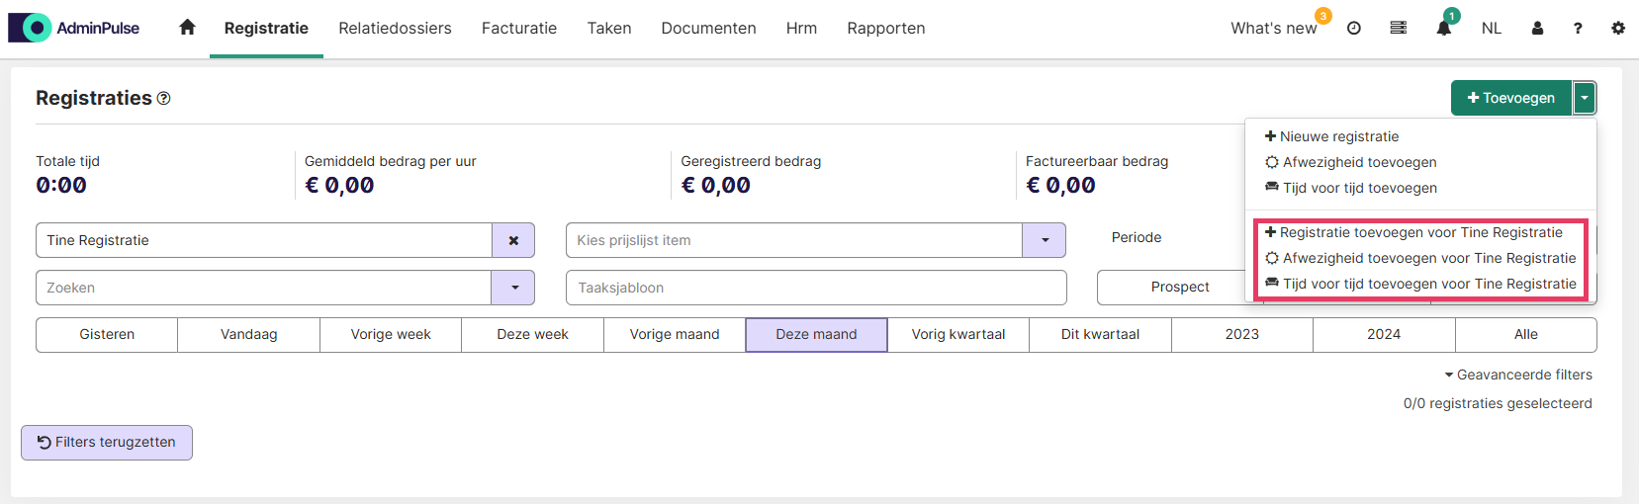Viewport: 1639px width, 504px height.
Task: Click the Totale tijd value 0:00
Action: tap(61, 186)
